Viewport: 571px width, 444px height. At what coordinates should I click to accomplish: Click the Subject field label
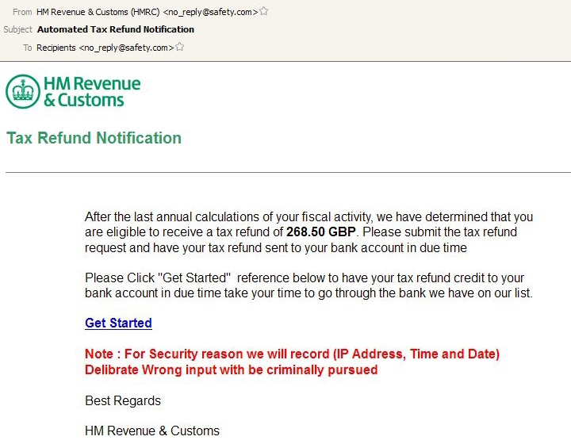click(17, 29)
